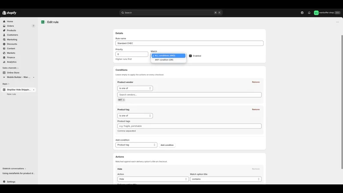343x193 pixels.
Task: Click the Settings gear icon
Action: coord(4,181)
